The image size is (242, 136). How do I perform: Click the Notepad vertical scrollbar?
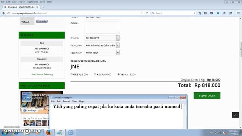click(x=184, y=116)
